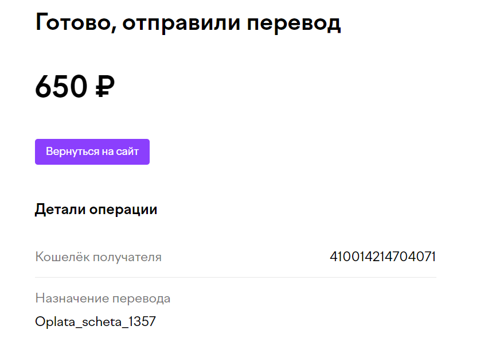Click the word операции in the section heading
Image resolution: width=488 pixels, height=353 pixels.
123,210
